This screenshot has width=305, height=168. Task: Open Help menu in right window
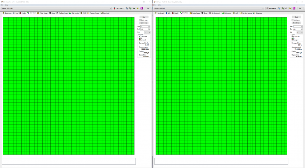point(159,5)
